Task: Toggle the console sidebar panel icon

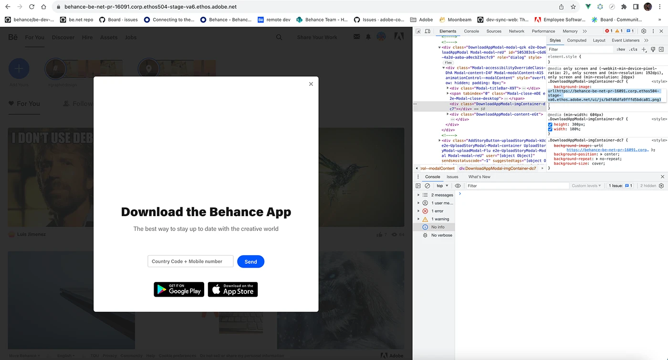Action: coord(418,186)
